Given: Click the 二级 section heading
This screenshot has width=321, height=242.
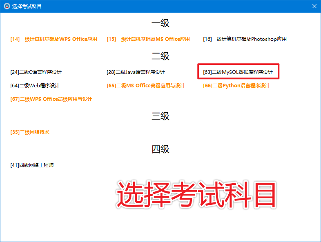Looking at the screenshot, I should [160, 56].
